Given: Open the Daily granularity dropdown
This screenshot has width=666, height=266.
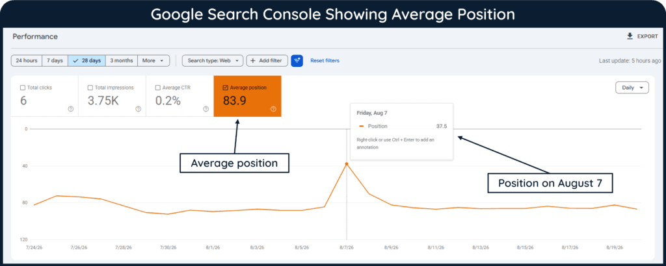Looking at the screenshot, I should point(632,88).
